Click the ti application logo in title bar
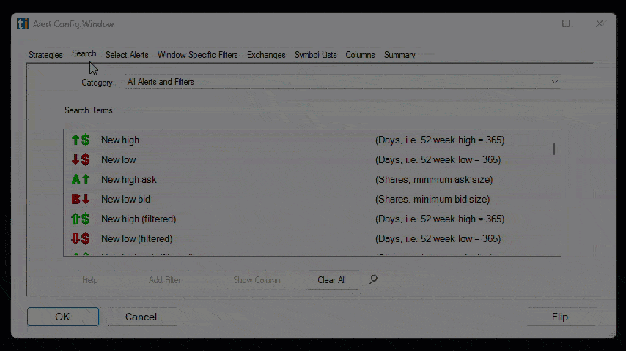The image size is (626, 351). click(x=23, y=23)
